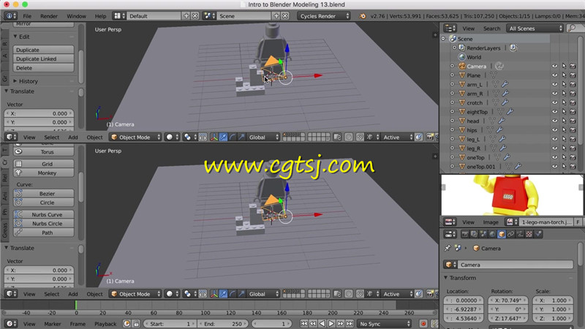This screenshot has height=329, width=585.
Task: Open Object Mode dropdown in the upper 3D viewport
Action: [135, 137]
